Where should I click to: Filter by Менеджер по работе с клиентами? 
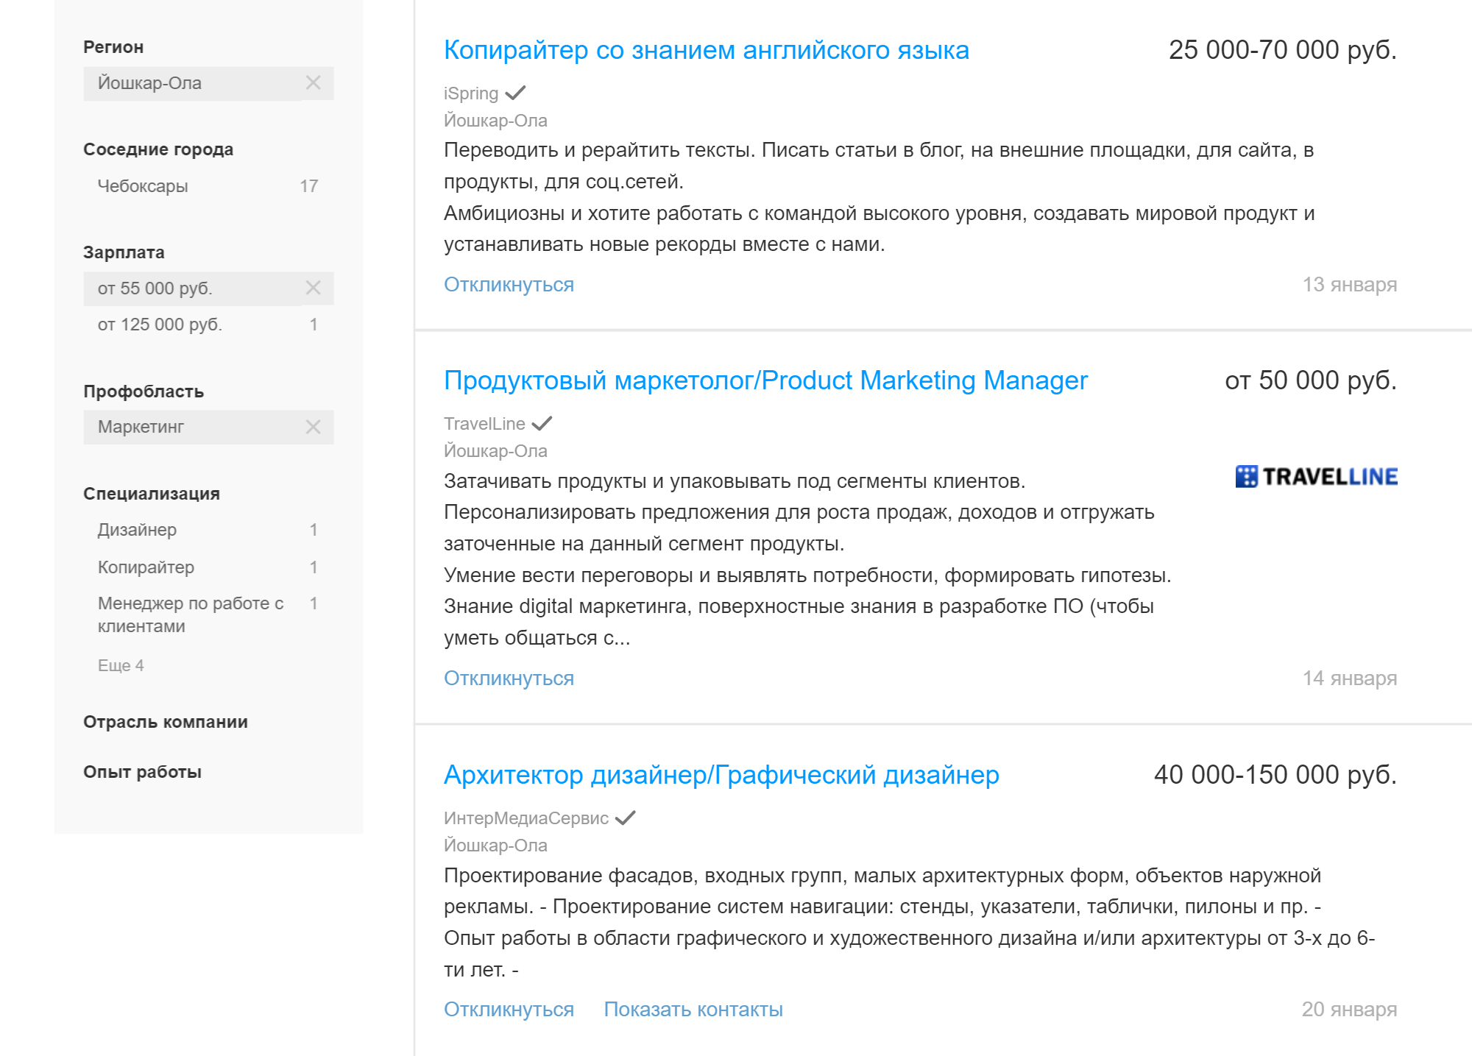(208, 614)
